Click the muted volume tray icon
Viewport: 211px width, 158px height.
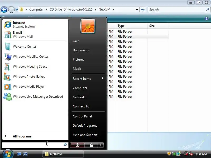point(191,154)
